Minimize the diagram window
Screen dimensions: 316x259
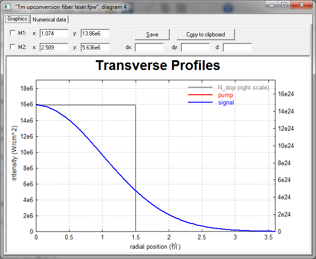(x=271, y=5)
